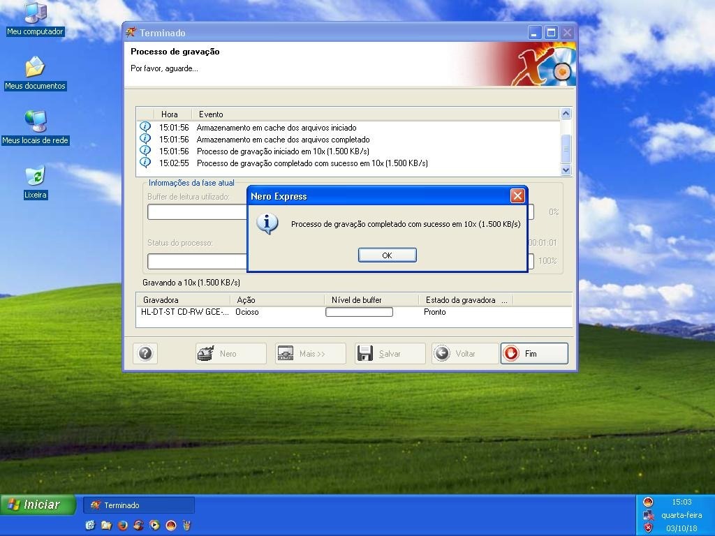Screen dimensions: 715x536
Task: Click the Nível de buffer column header
Action: [371, 300]
